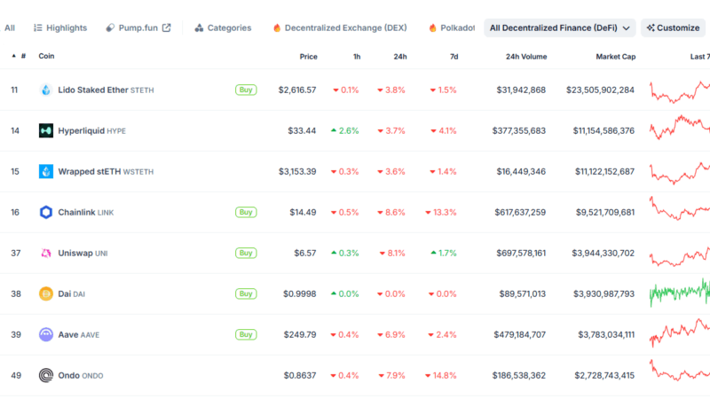
Task: Expand All Decentralized Finance (DeFi) dropdown
Action: [x=560, y=28]
